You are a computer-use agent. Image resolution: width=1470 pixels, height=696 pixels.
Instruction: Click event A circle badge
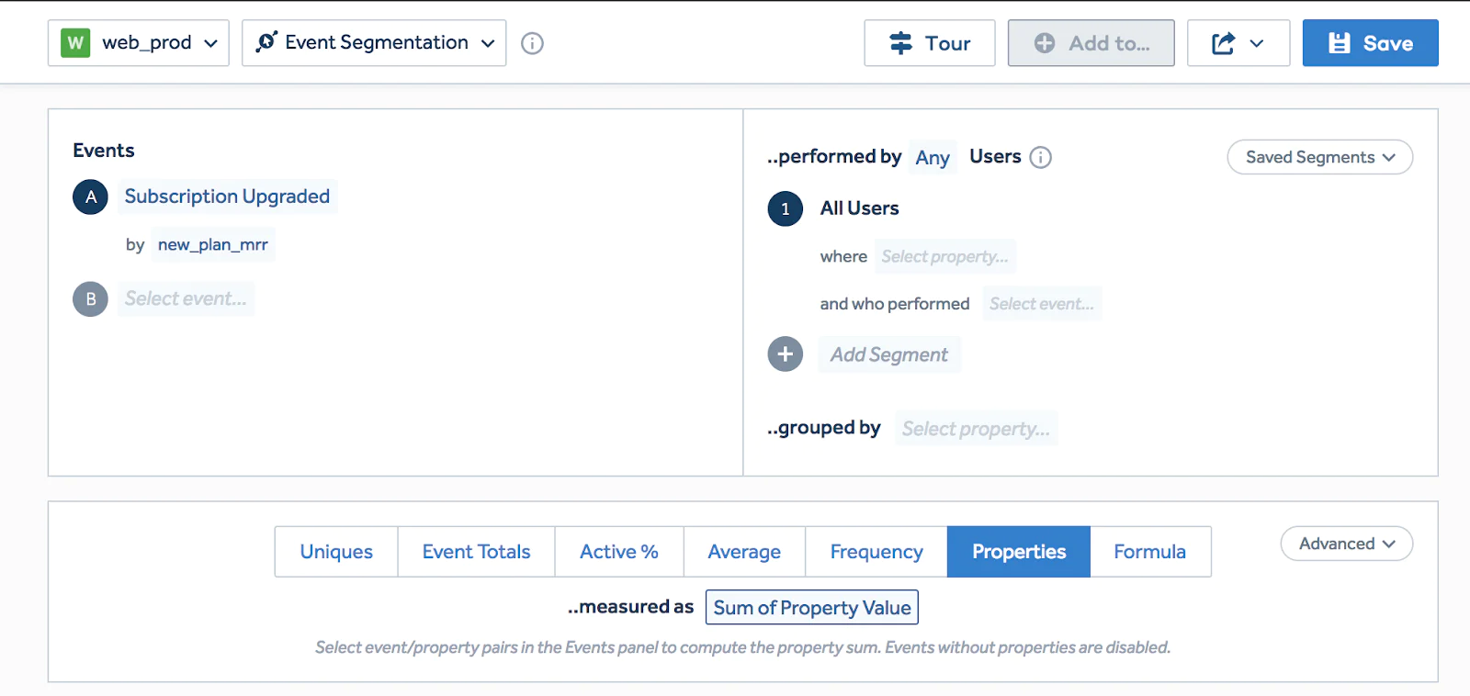click(x=90, y=196)
